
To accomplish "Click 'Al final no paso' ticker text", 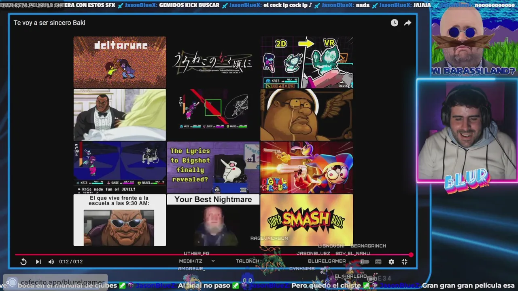I will click(204, 286).
